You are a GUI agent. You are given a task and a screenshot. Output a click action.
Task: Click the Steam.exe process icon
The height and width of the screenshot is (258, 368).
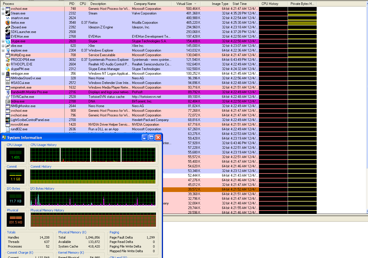[x=8, y=13]
